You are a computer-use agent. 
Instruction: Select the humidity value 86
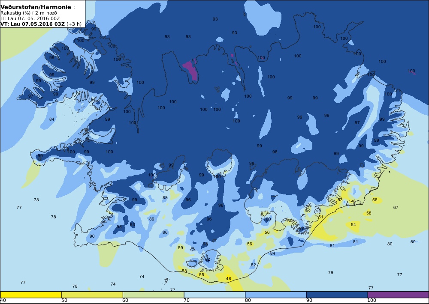[165, 232]
